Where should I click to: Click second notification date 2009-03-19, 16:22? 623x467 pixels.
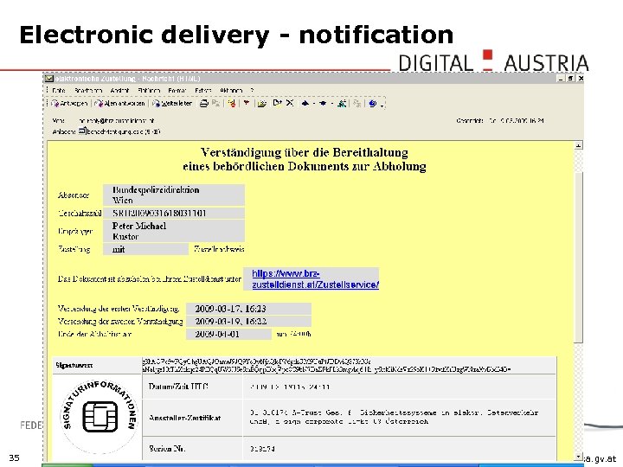(x=248, y=321)
